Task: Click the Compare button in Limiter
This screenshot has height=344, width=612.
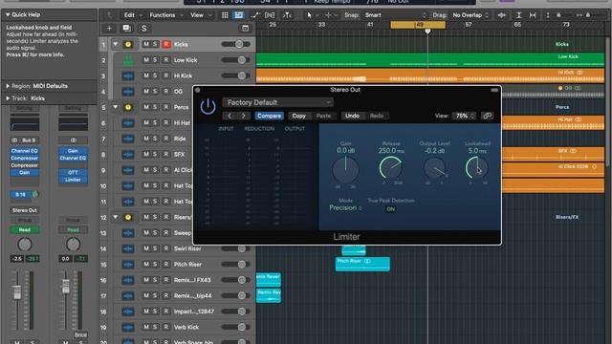Action: tap(269, 116)
